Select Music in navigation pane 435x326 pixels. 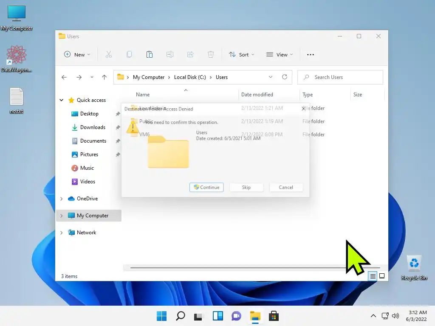[87, 168]
